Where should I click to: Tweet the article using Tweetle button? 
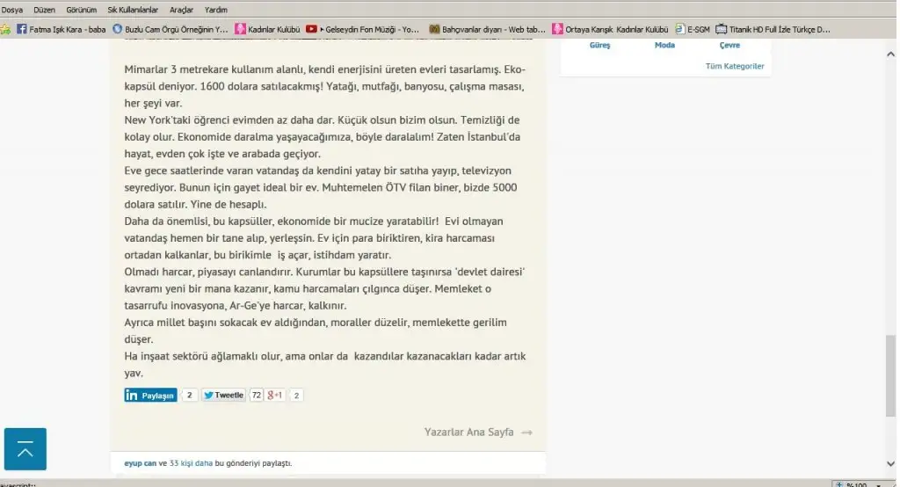coord(223,396)
